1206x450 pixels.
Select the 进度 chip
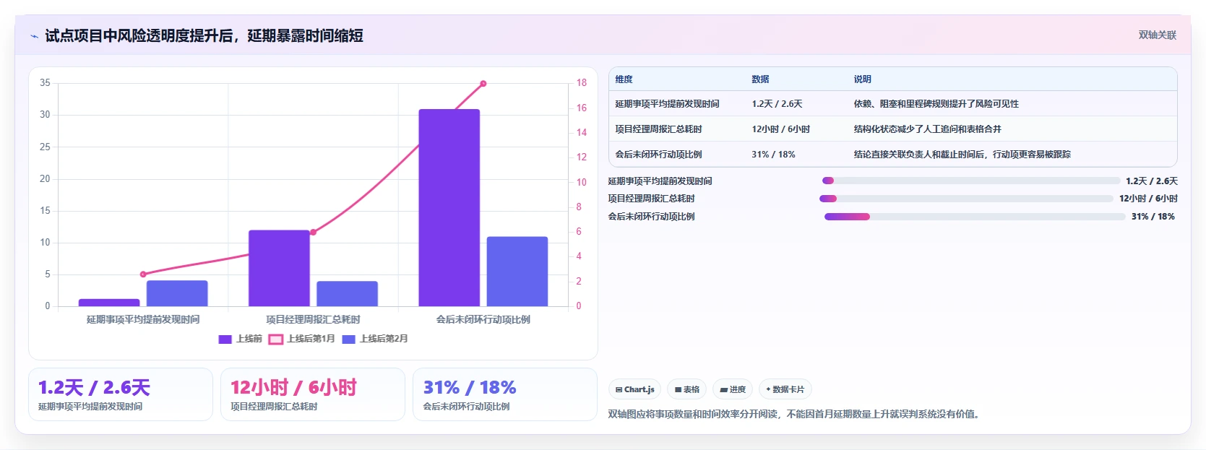point(733,389)
